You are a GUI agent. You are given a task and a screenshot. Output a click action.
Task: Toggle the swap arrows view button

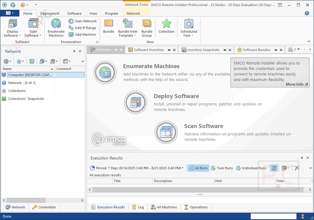tap(274, 168)
